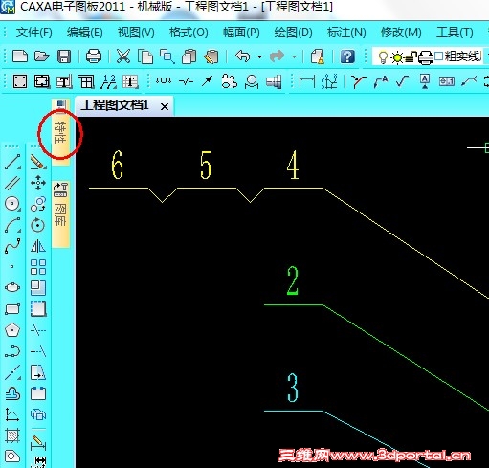The width and height of the screenshot is (489, 468).
Task: Open the 绘图(D) menu
Action: [293, 33]
